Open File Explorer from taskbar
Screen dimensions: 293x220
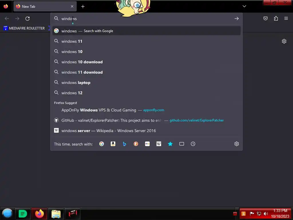pos(56,213)
